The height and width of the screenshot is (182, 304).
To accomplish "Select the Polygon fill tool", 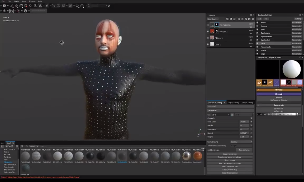I will point(26,6).
